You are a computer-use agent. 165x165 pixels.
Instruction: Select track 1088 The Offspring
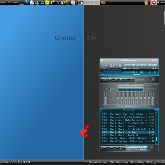tap(128, 141)
